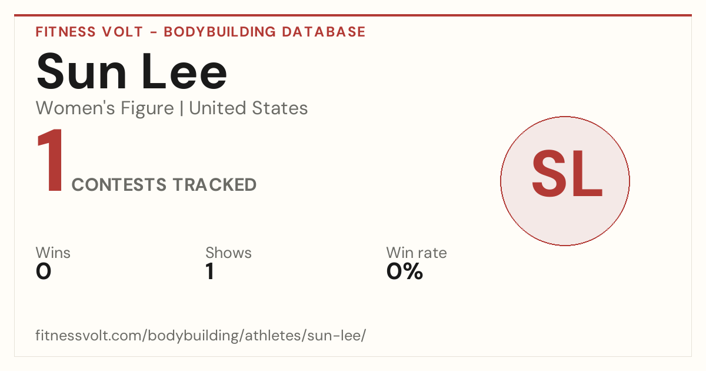Click the SL initials avatar circle

tap(565, 181)
